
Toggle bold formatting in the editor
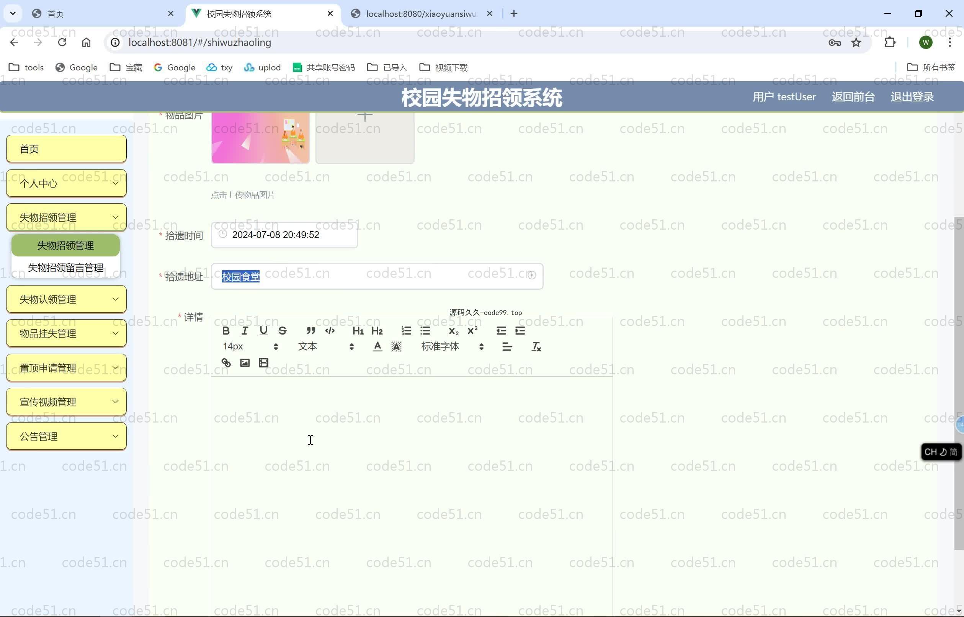coord(226,331)
